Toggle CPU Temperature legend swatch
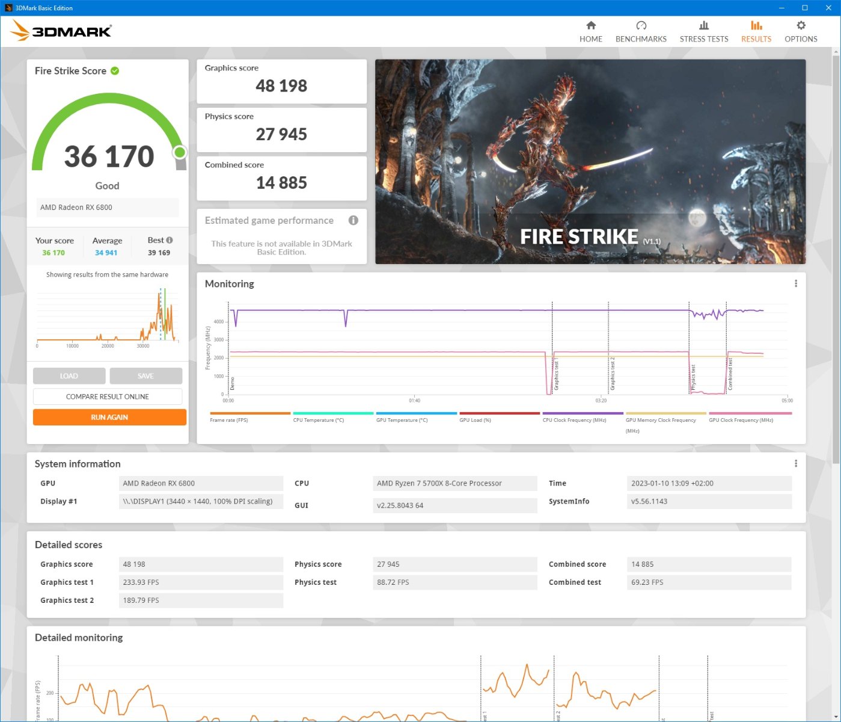This screenshot has height=722, width=841. pos(334,413)
